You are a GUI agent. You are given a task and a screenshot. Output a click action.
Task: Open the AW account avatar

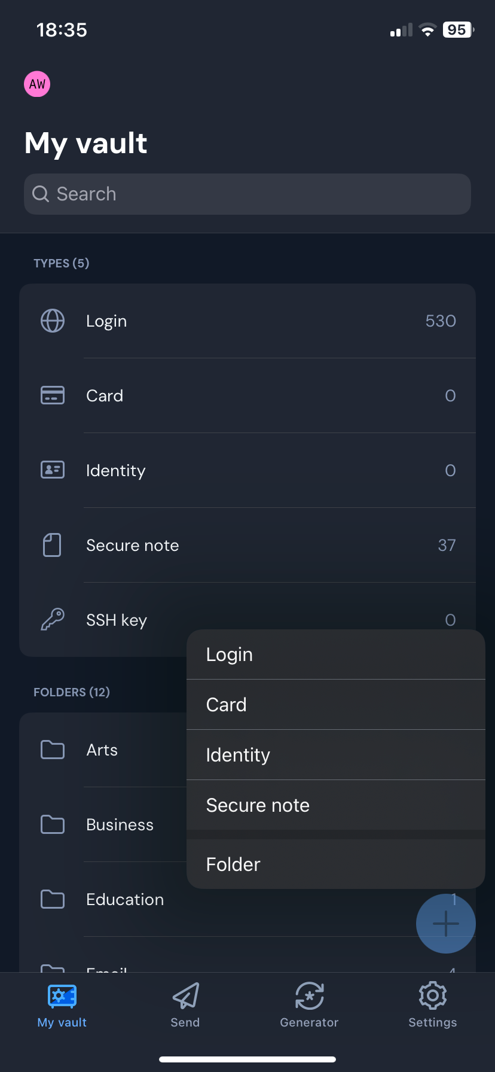coord(37,84)
